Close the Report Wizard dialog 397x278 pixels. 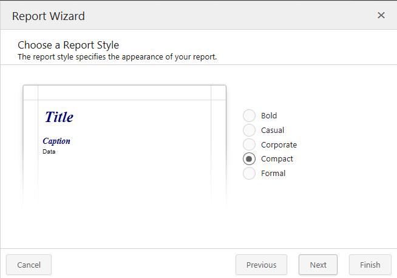pyautogui.click(x=381, y=15)
